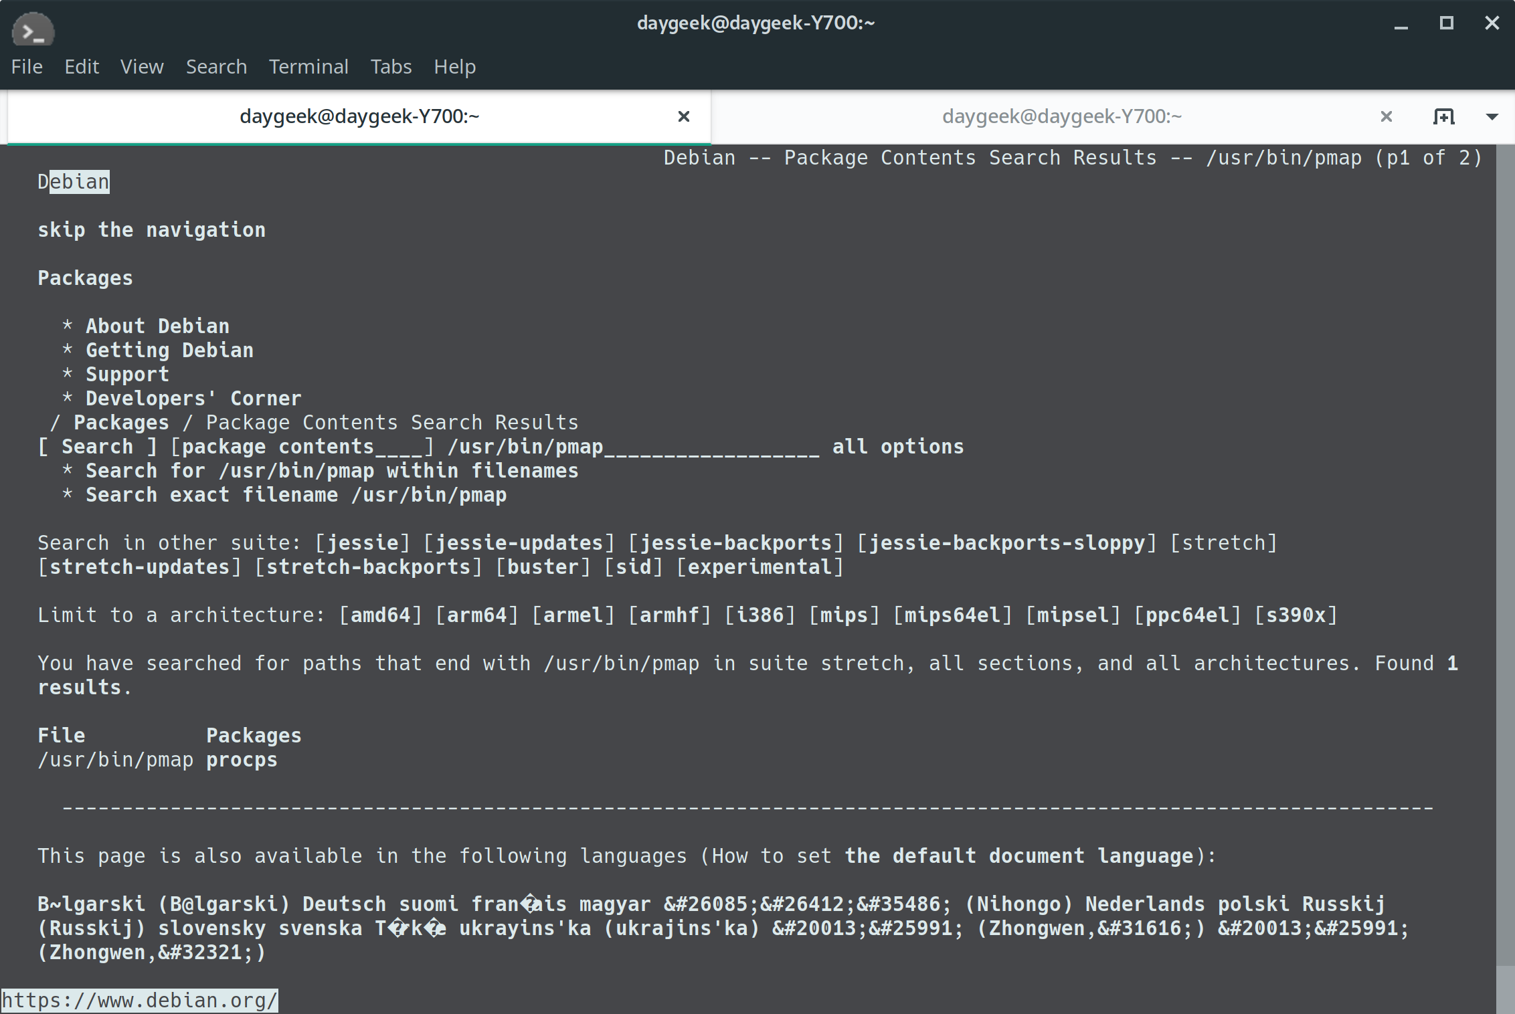Click the terminal application icon in title bar
This screenshot has width=1515, height=1014.
(33, 30)
